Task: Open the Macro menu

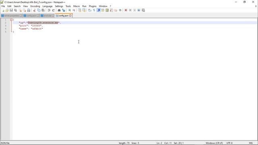Action: [x=77, y=6]
